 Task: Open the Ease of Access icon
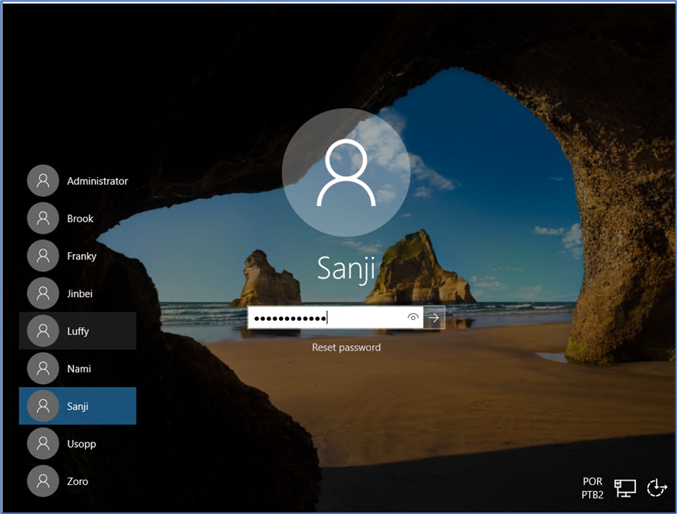(656, 488)
